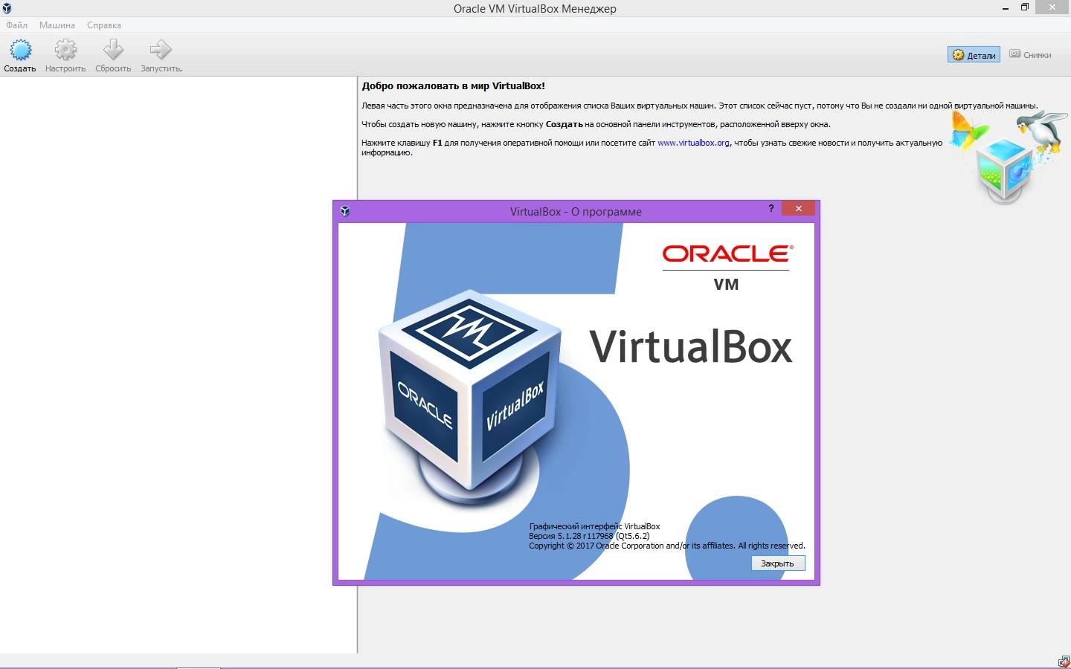Screen dimensions: 1071x669
Task: Open the Машина menu
Action: [x=57, y=25]
